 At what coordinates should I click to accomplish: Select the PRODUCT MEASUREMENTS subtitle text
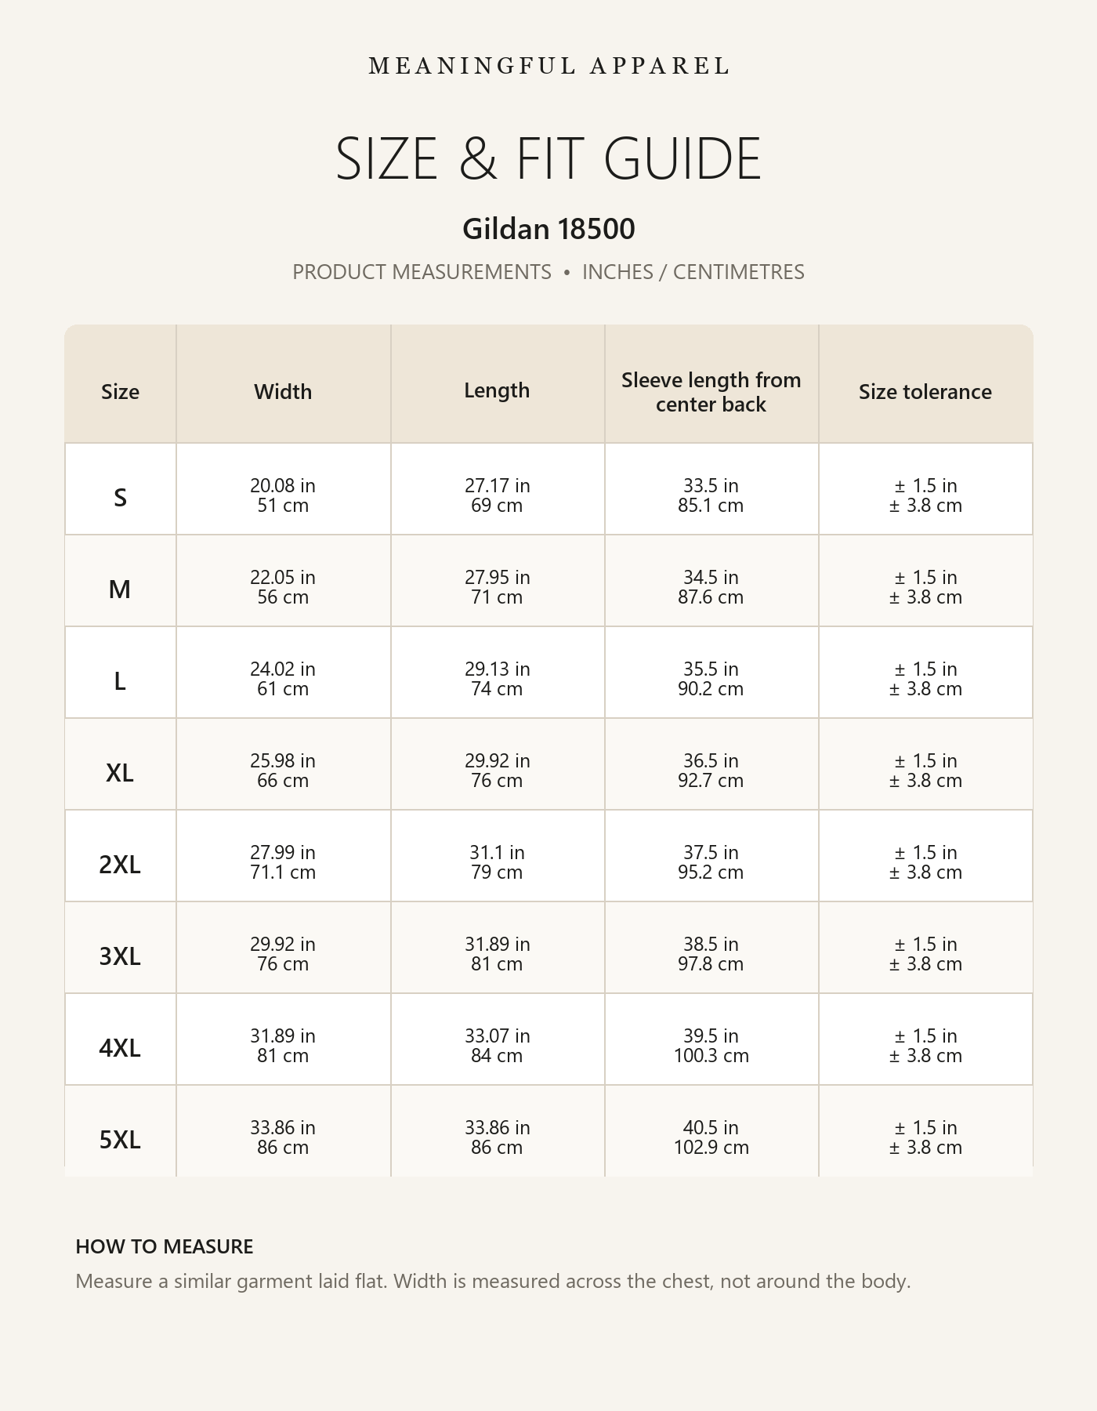[422, 272]
